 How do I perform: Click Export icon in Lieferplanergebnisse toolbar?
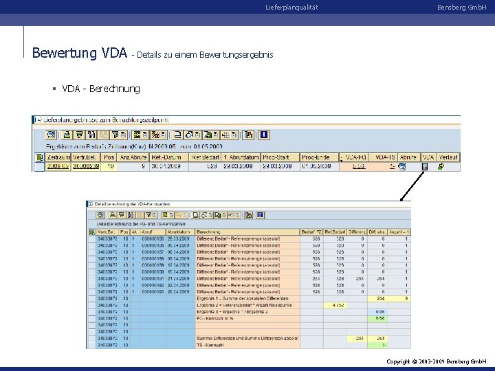[208, 135]
